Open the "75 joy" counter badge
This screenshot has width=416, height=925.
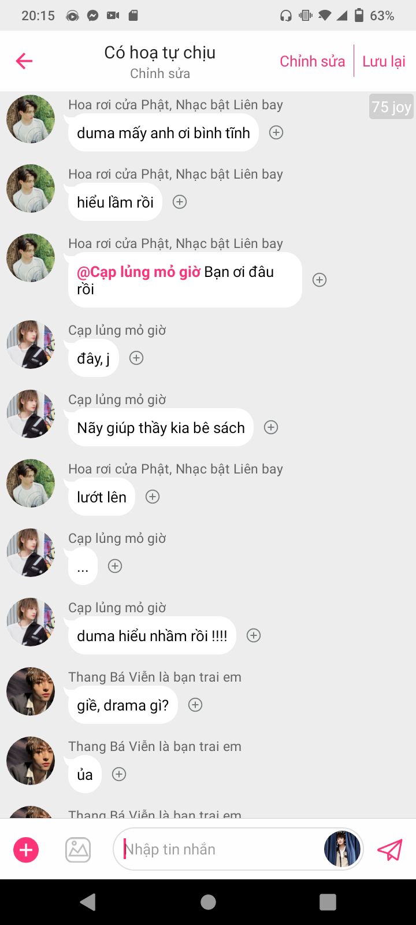pos(391,107)
